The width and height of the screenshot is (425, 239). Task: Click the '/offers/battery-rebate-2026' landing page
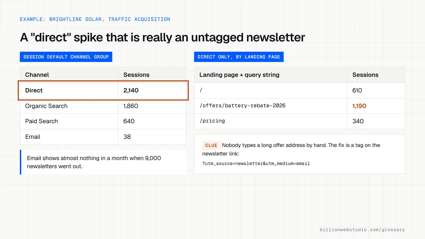click(243, 106)
